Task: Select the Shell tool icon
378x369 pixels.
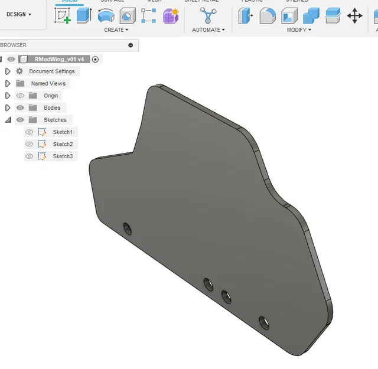Action: click(289, 16)
